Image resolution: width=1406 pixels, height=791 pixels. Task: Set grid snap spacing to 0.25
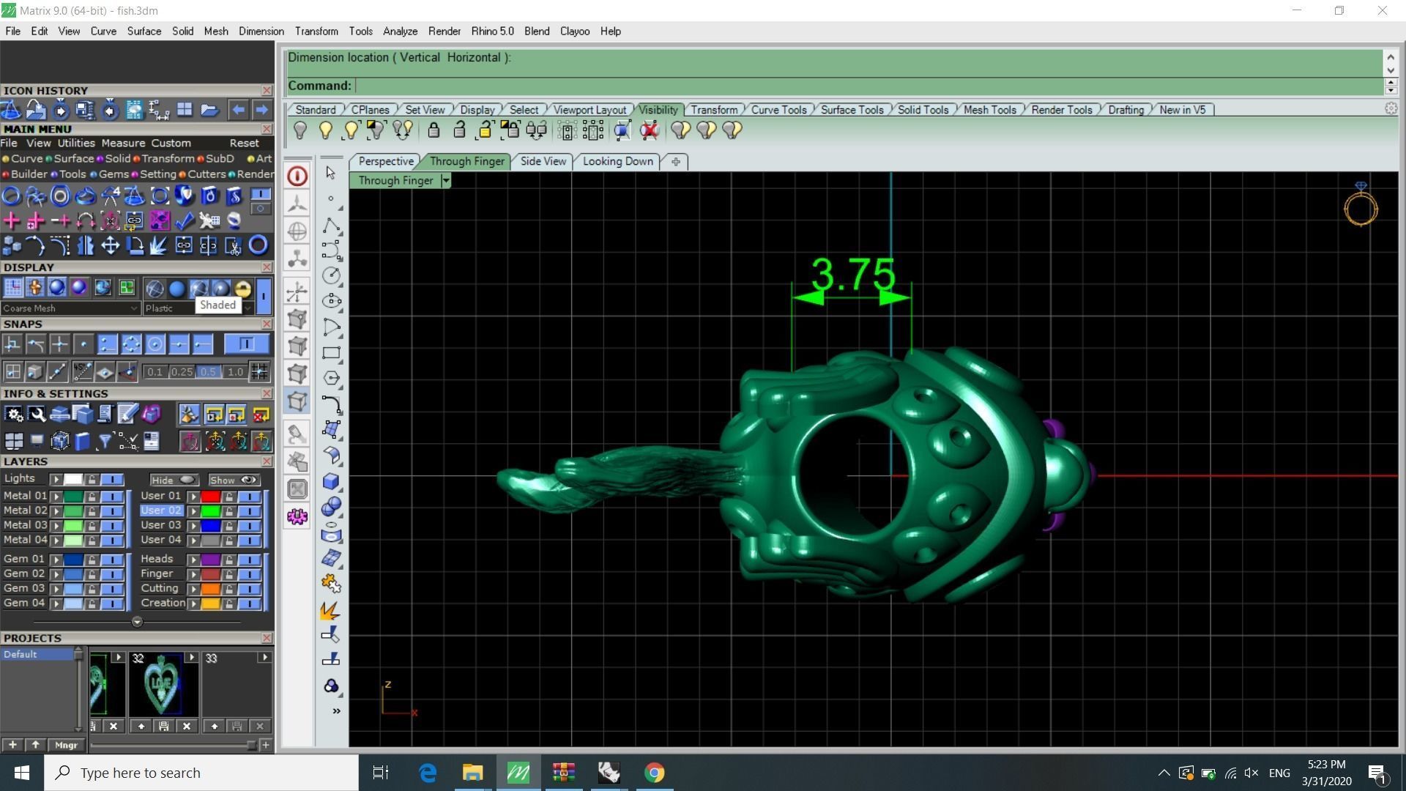click(182, 372)
